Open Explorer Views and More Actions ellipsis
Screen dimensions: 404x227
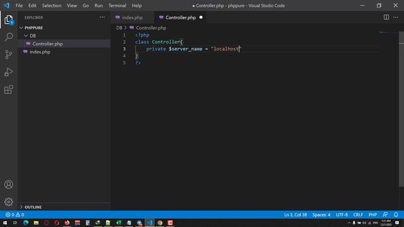pos(102,17)
